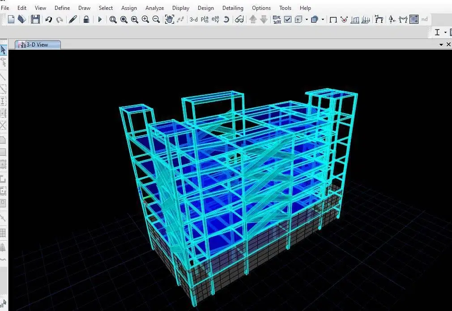
Task: Open the Analyze menu
Action: pos(154,8)
